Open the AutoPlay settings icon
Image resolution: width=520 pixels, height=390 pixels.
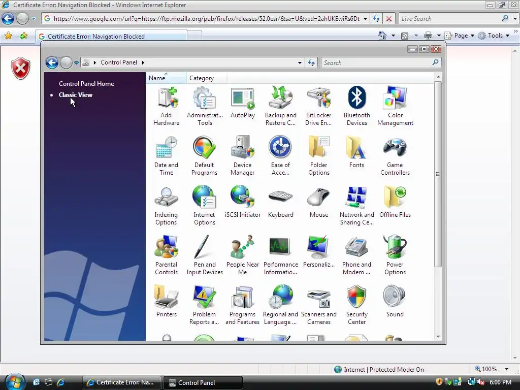pyautogui.click(x=243, y=103)
